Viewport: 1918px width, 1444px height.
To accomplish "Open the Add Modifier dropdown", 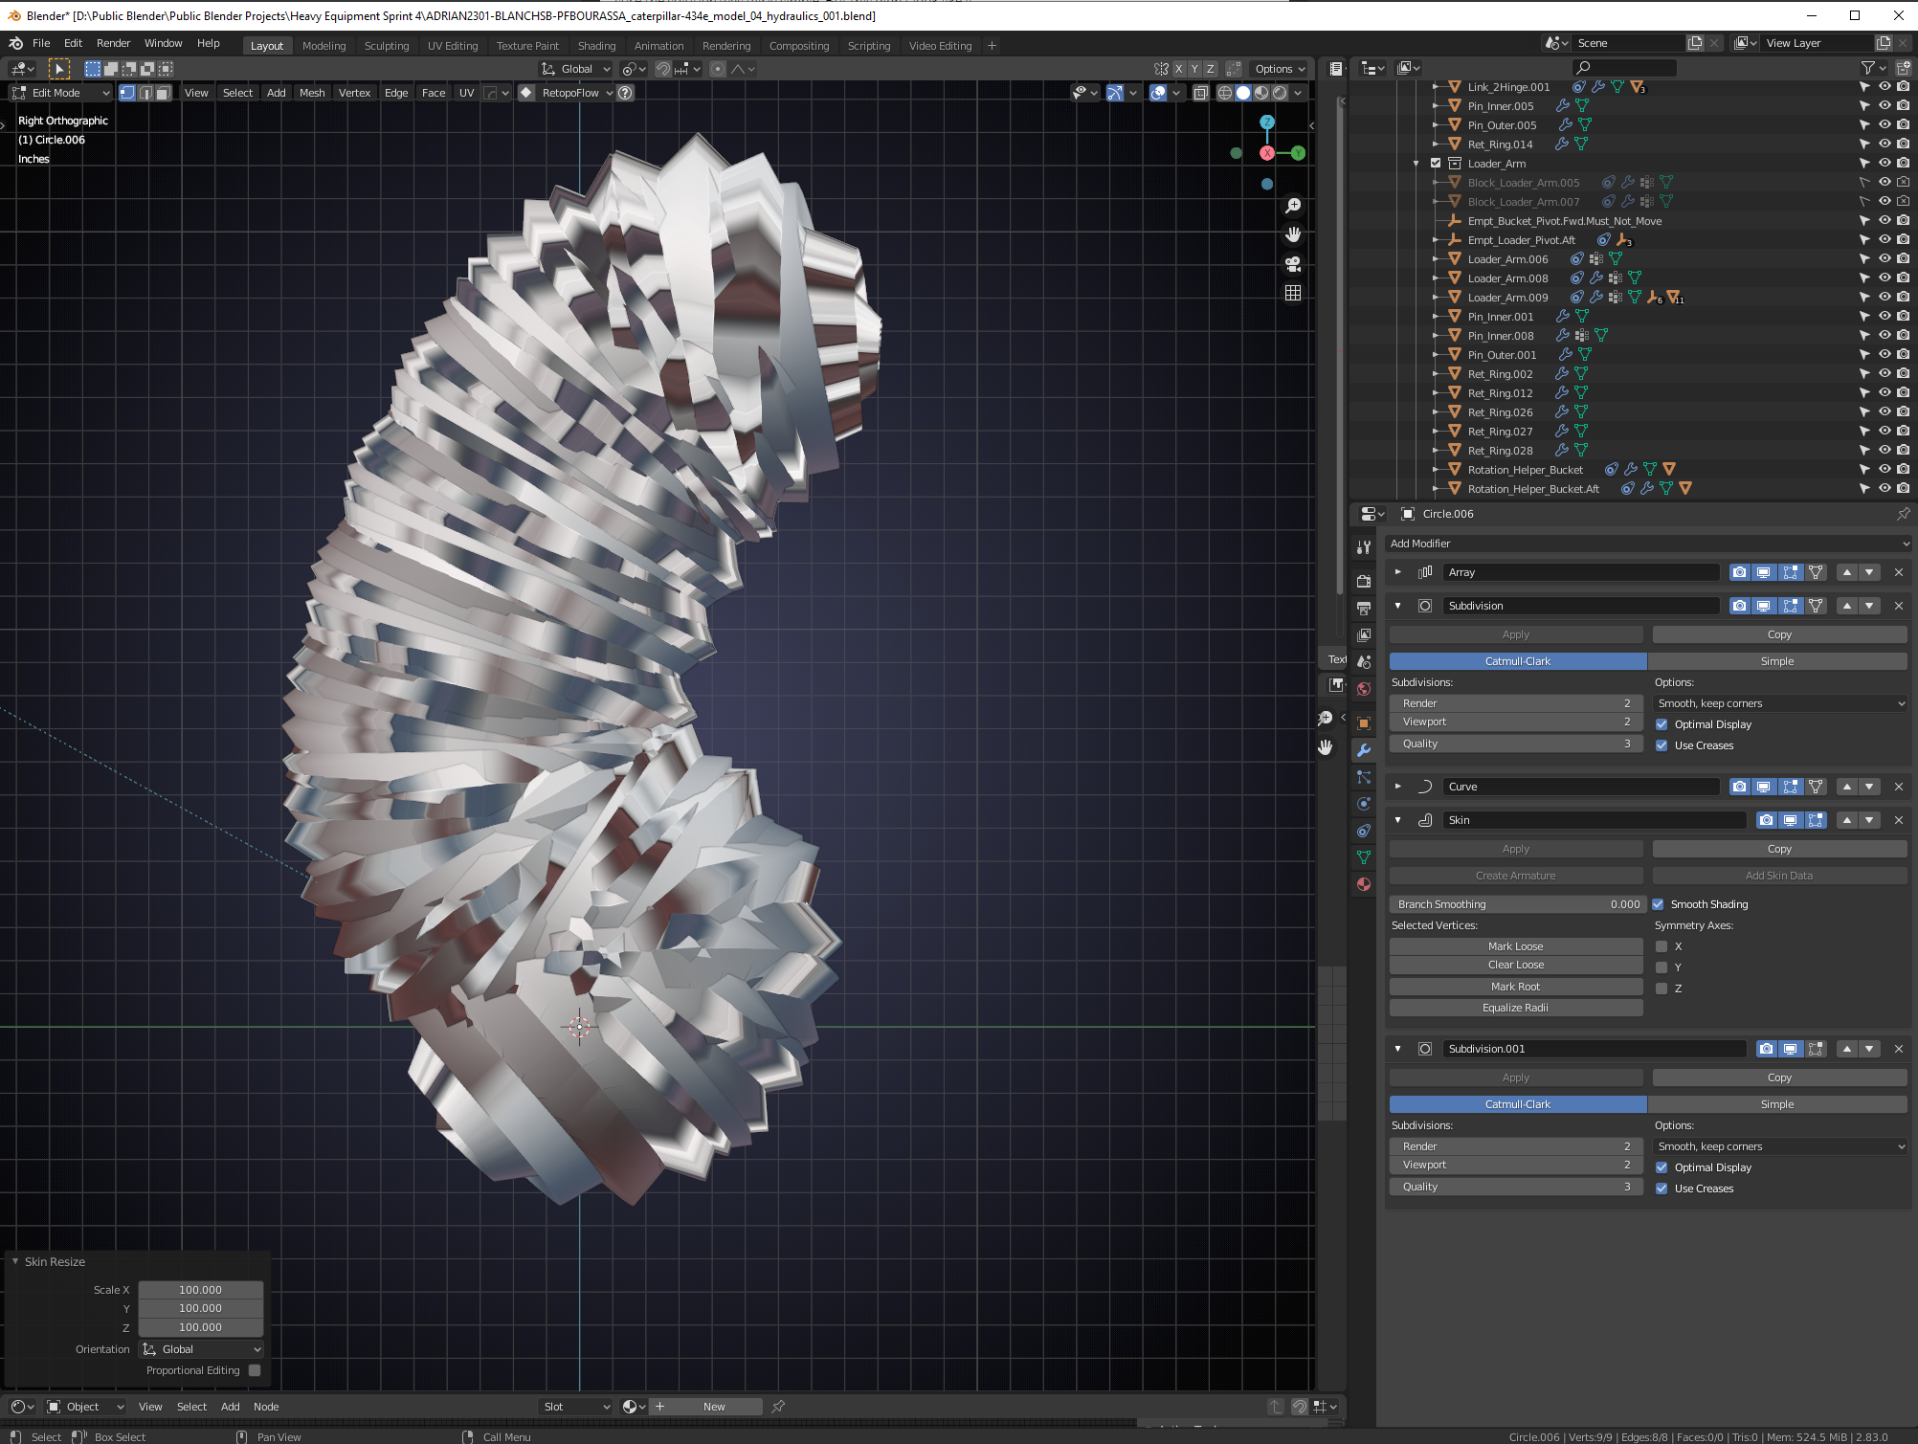I will (1647, 544).
